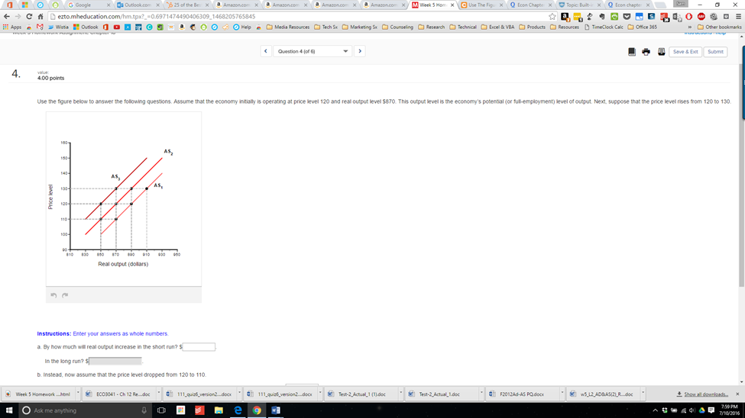Open the Other bookmarks folder
The width and height of the screenshot is (745, 418).
click(x=719, y=27)
